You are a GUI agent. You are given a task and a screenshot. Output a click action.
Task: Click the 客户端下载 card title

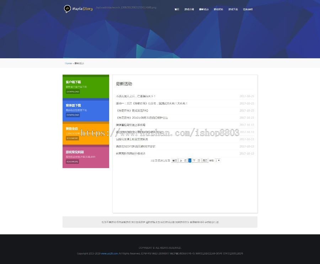tap(73, 82)
